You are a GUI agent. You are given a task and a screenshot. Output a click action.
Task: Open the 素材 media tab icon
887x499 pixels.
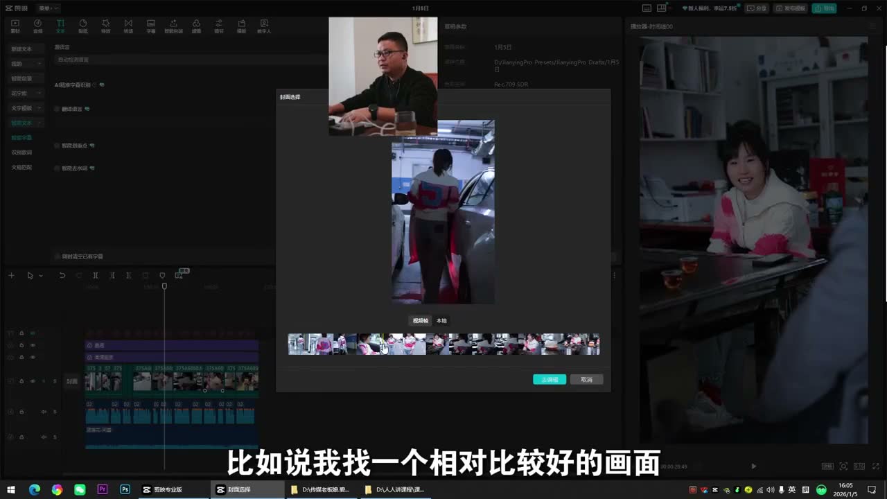(x=15, y=26)
